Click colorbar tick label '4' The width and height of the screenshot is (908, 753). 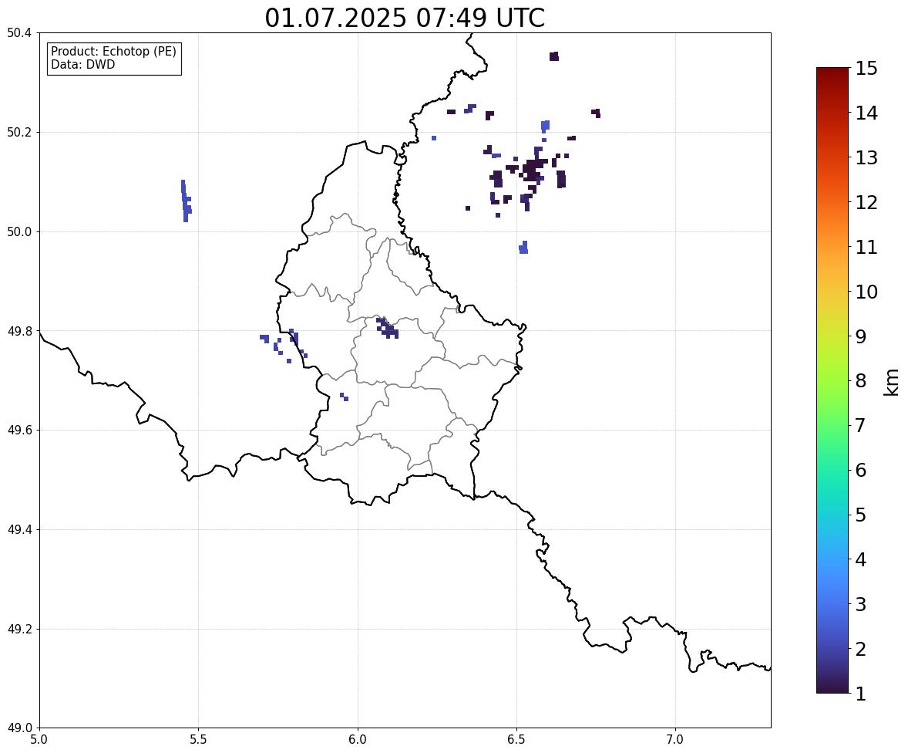[861, 559]
